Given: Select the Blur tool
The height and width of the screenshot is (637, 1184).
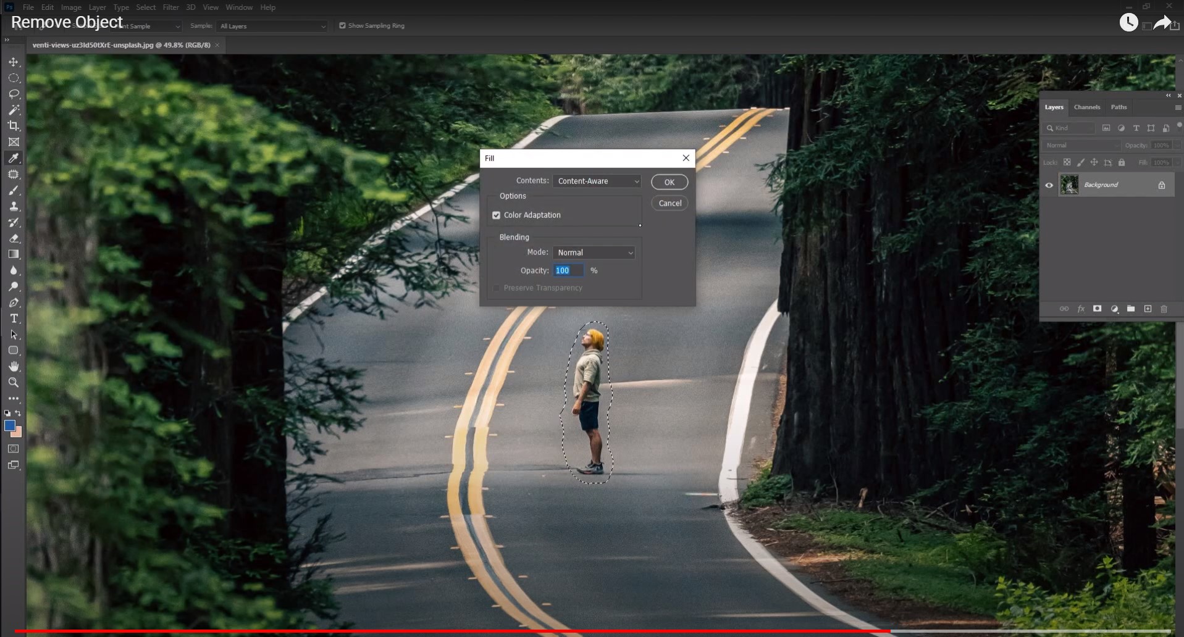Looking at the screenshot, I should click(14, 270).
